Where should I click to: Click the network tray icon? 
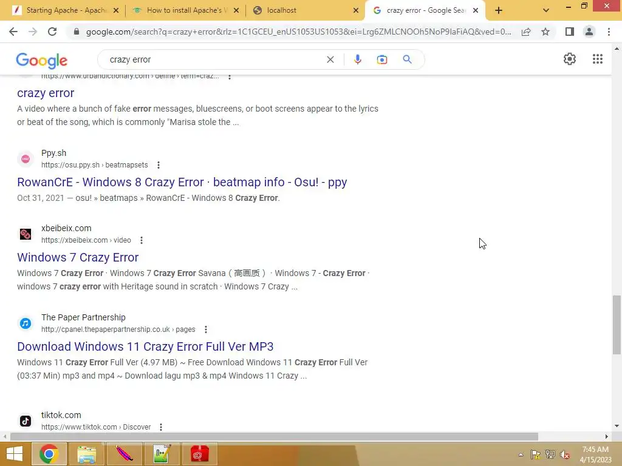[x=550, y=454]
